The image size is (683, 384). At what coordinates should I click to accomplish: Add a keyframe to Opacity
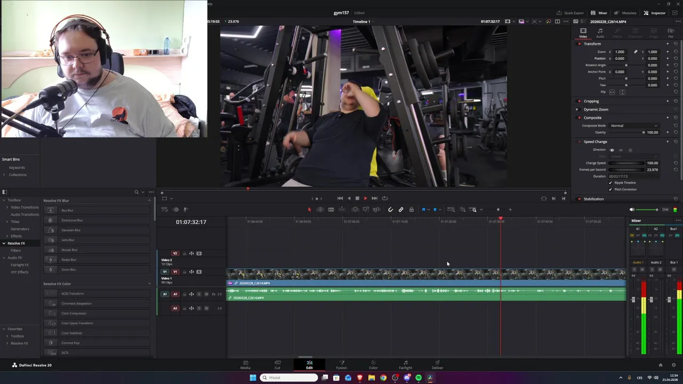(x=668, y=132)
